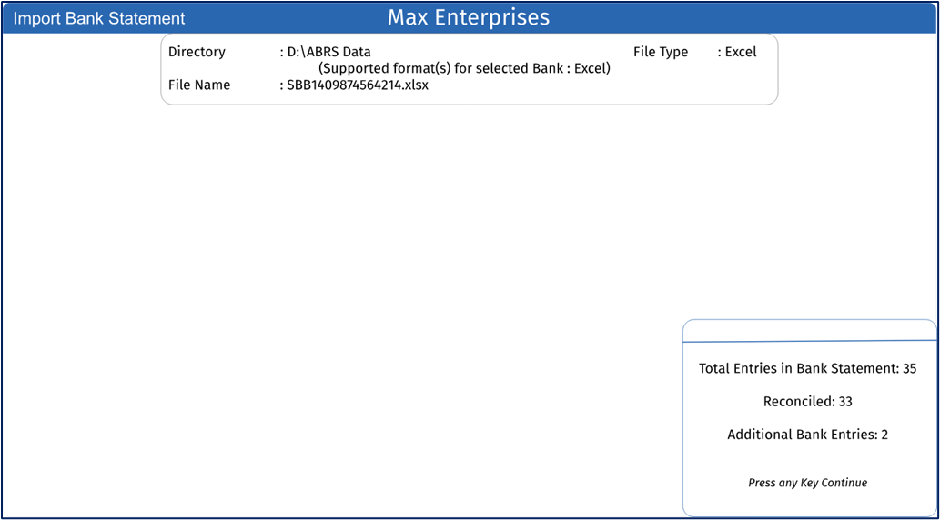This screenshot has height=520, width=940.
Task: Click Total Entries in Bank Statement label
Action: pos(798,368)
